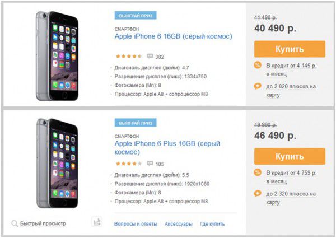The width and height of the screenshot is (336, 238).
Task: Click first Выиграй приз badge
Action: coord(136,16)
